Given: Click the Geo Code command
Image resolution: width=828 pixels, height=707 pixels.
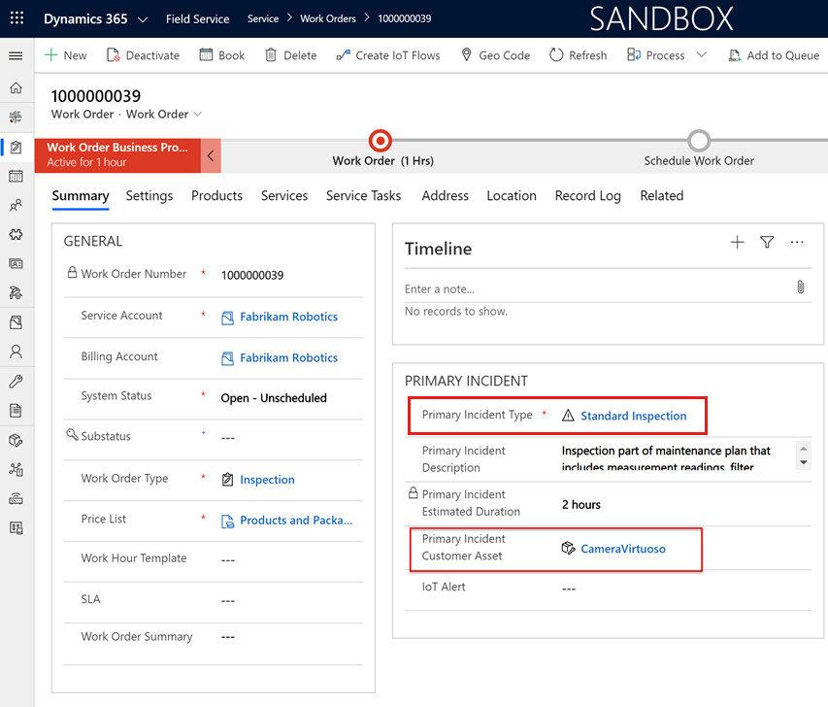Looking at the screenshot, I should tap(495, 55).
